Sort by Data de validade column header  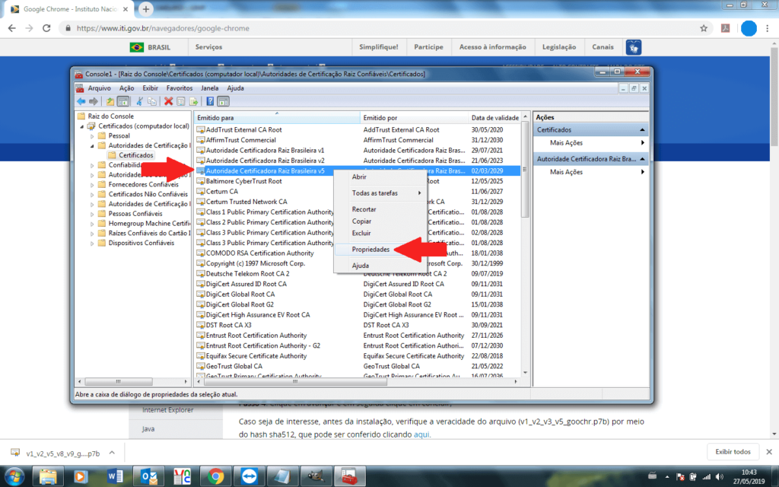pyautogui.click(x=494, y=118)
